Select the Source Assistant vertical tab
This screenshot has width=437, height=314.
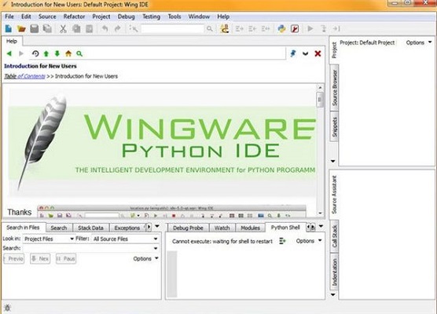335,195
